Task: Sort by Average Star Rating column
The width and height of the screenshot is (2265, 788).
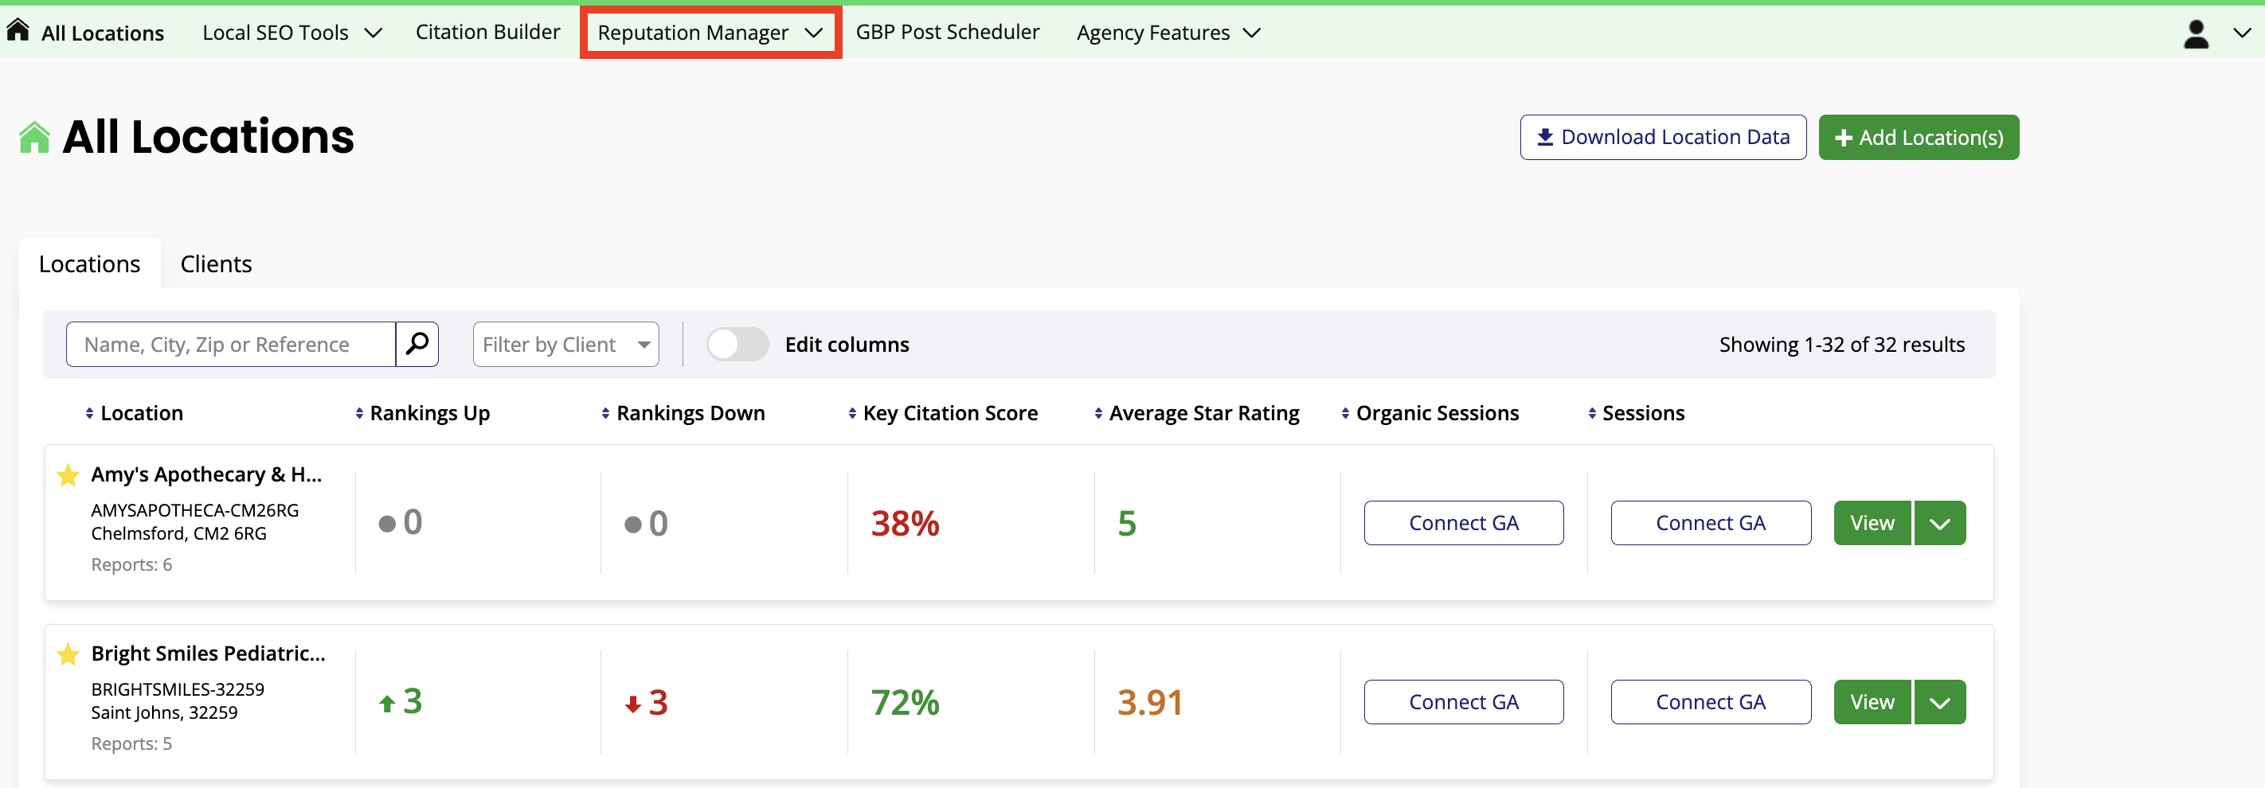Action: [1098, 413]
